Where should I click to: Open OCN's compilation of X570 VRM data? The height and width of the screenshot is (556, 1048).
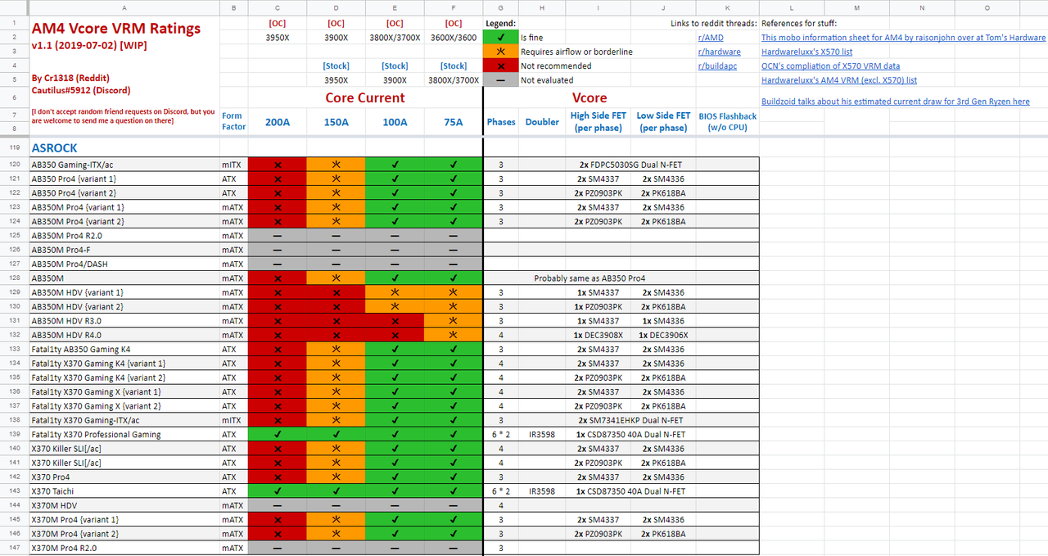[830, 66]
